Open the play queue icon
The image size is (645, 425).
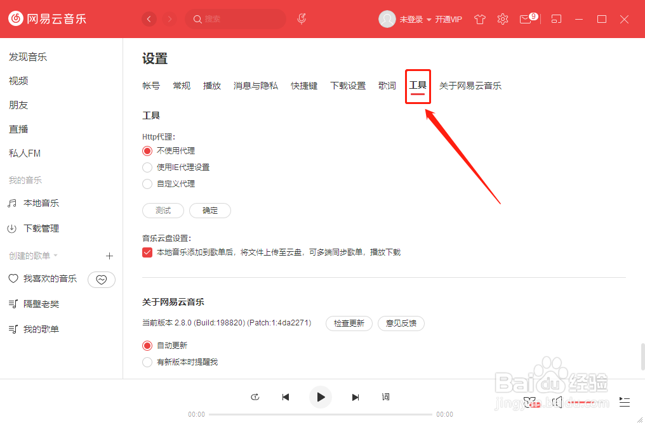click(x=624, y=402)
